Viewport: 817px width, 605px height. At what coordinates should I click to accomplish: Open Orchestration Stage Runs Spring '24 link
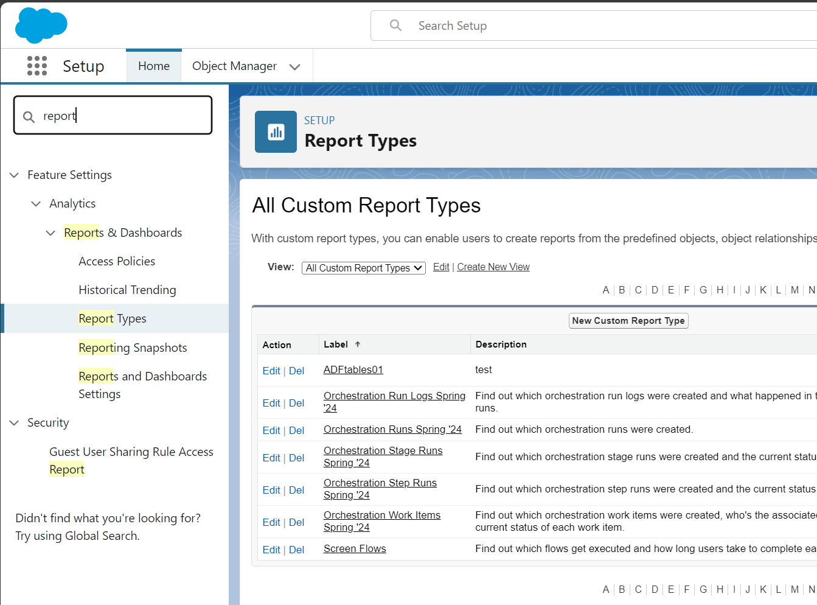coord(383,456)
